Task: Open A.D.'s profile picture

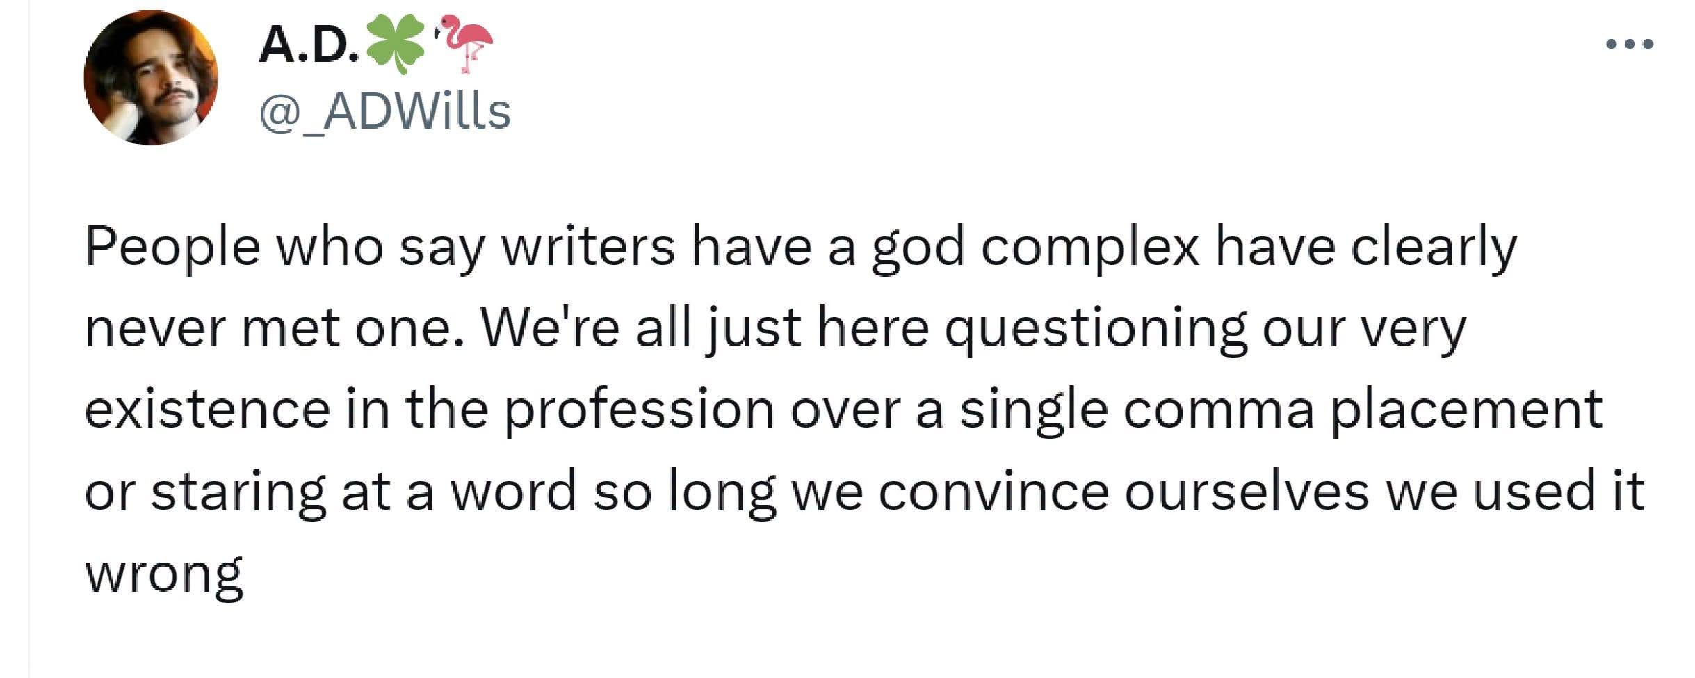Action: tap(151, 78)
